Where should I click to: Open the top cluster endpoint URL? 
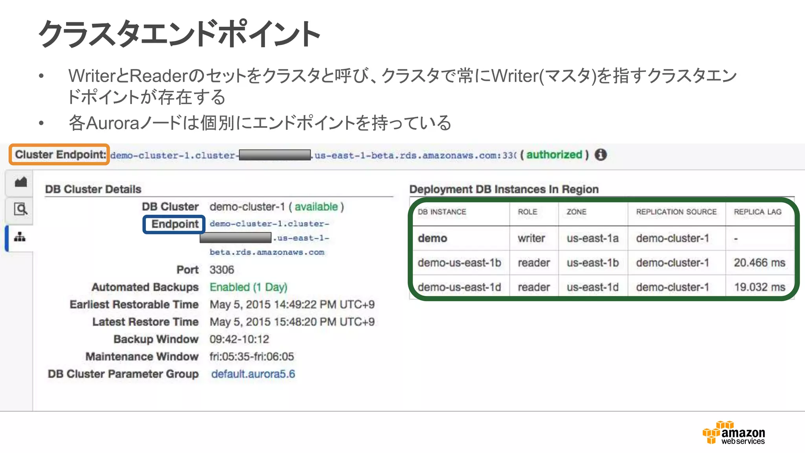pyautogui.click(x=313, y=155)
